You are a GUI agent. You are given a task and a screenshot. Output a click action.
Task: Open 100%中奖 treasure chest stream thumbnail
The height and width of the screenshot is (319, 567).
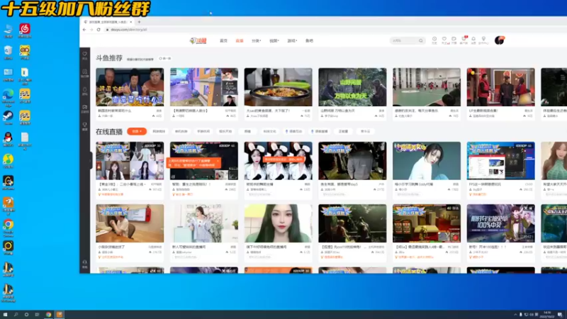pos(501,223)
